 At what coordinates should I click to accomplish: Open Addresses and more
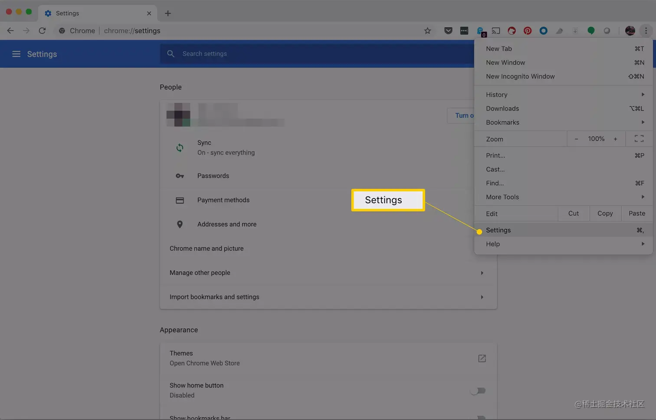click(328, 224)
